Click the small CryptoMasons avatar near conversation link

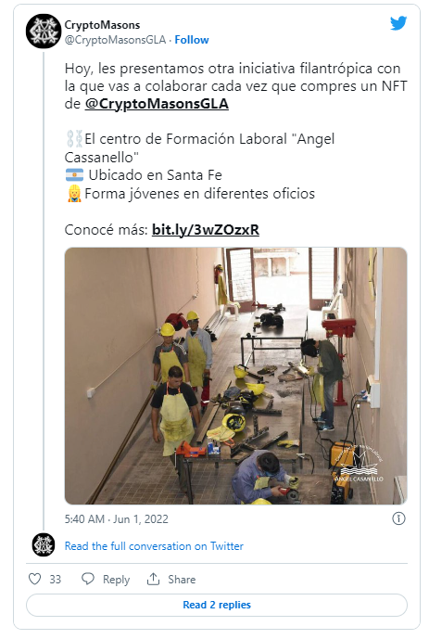click(44, 544)
